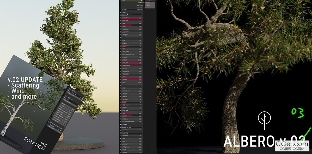Click the trunk Resample length field
312x154 pixels.
click(x=132, y=17)
